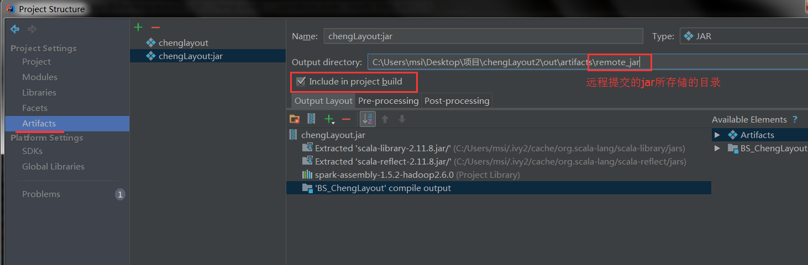The image size is (808, 265).
Task: Open the green plus add-copy dropdown in layout
Action: coord(330,119)
